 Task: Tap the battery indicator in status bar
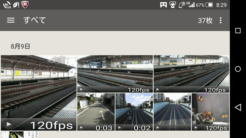pyautogui.click(x=209, y=5)
